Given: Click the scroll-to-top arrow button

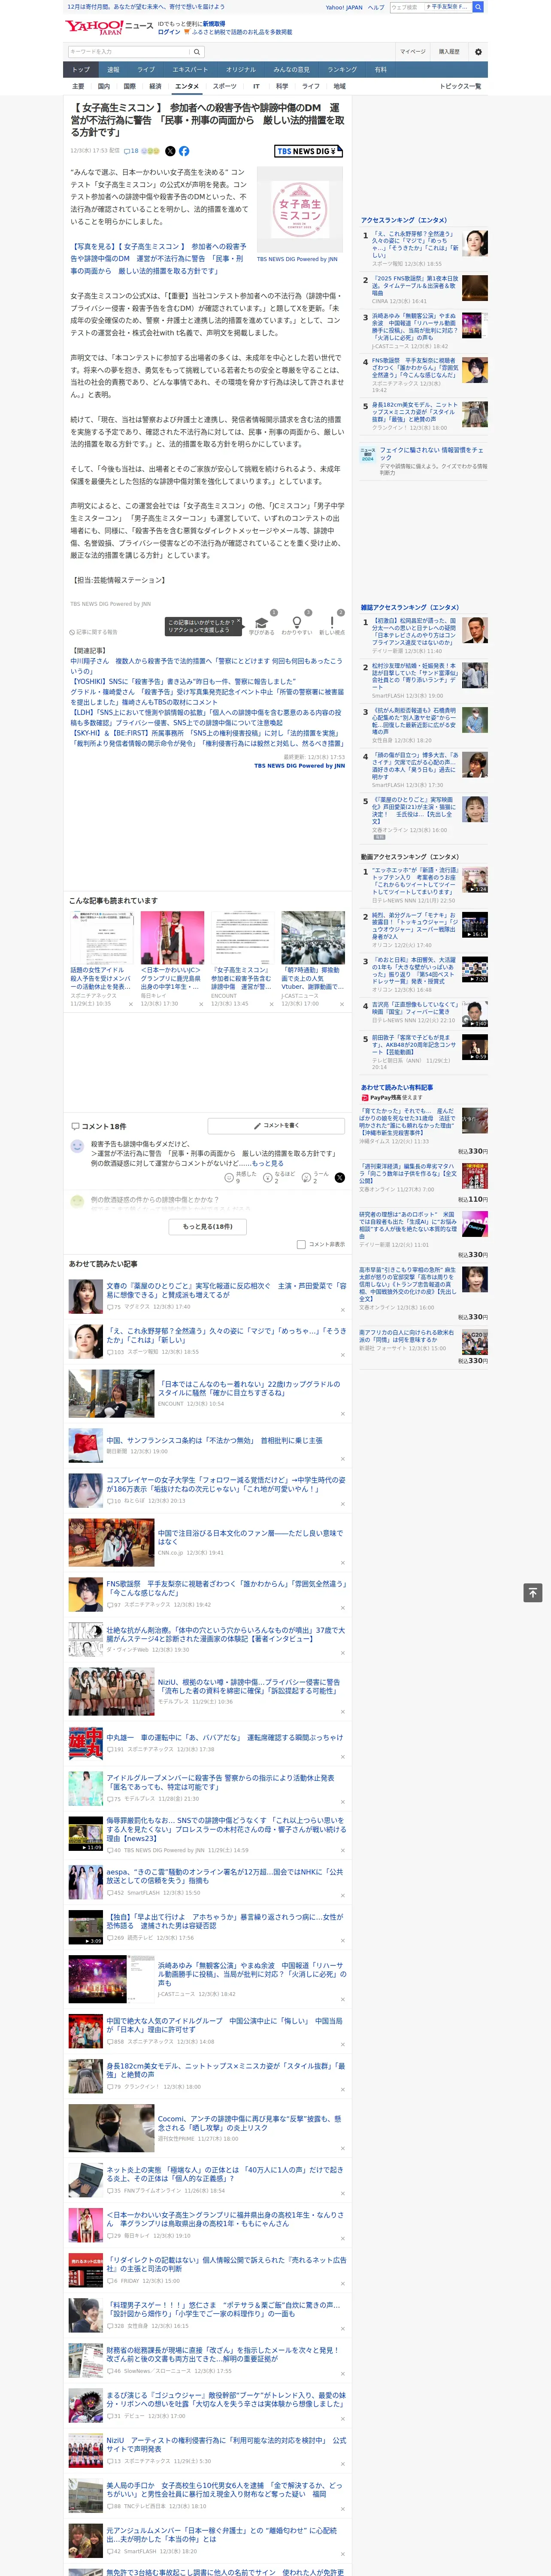Looking at the screenshot, I should pos(533,1592).
